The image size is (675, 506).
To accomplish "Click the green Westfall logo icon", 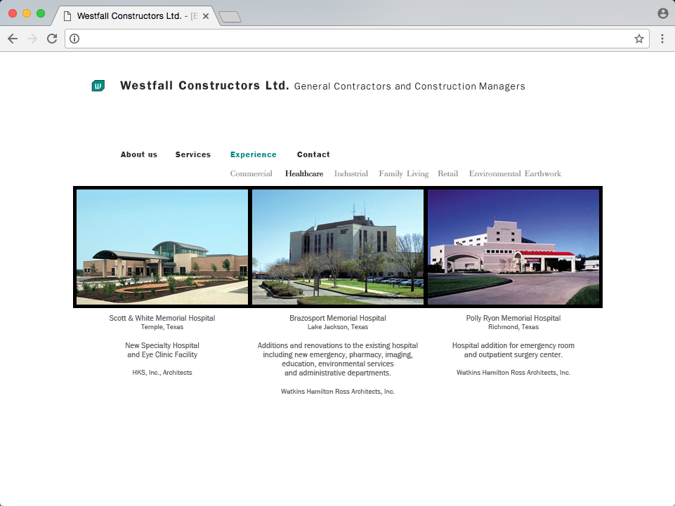I will coord(98,86).
